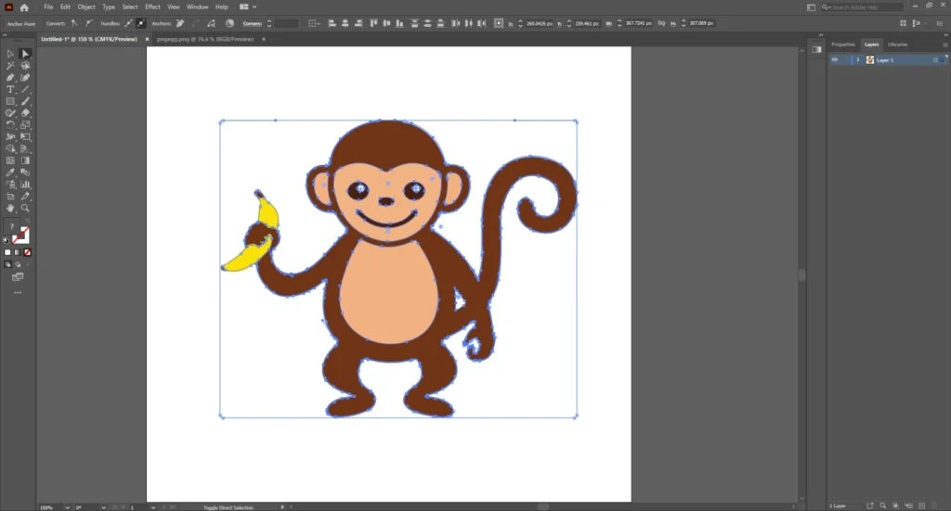The width and height of the screenshot is (951, 511).
Task: Select the Rotate tool
Action: (x=10, y=124)
